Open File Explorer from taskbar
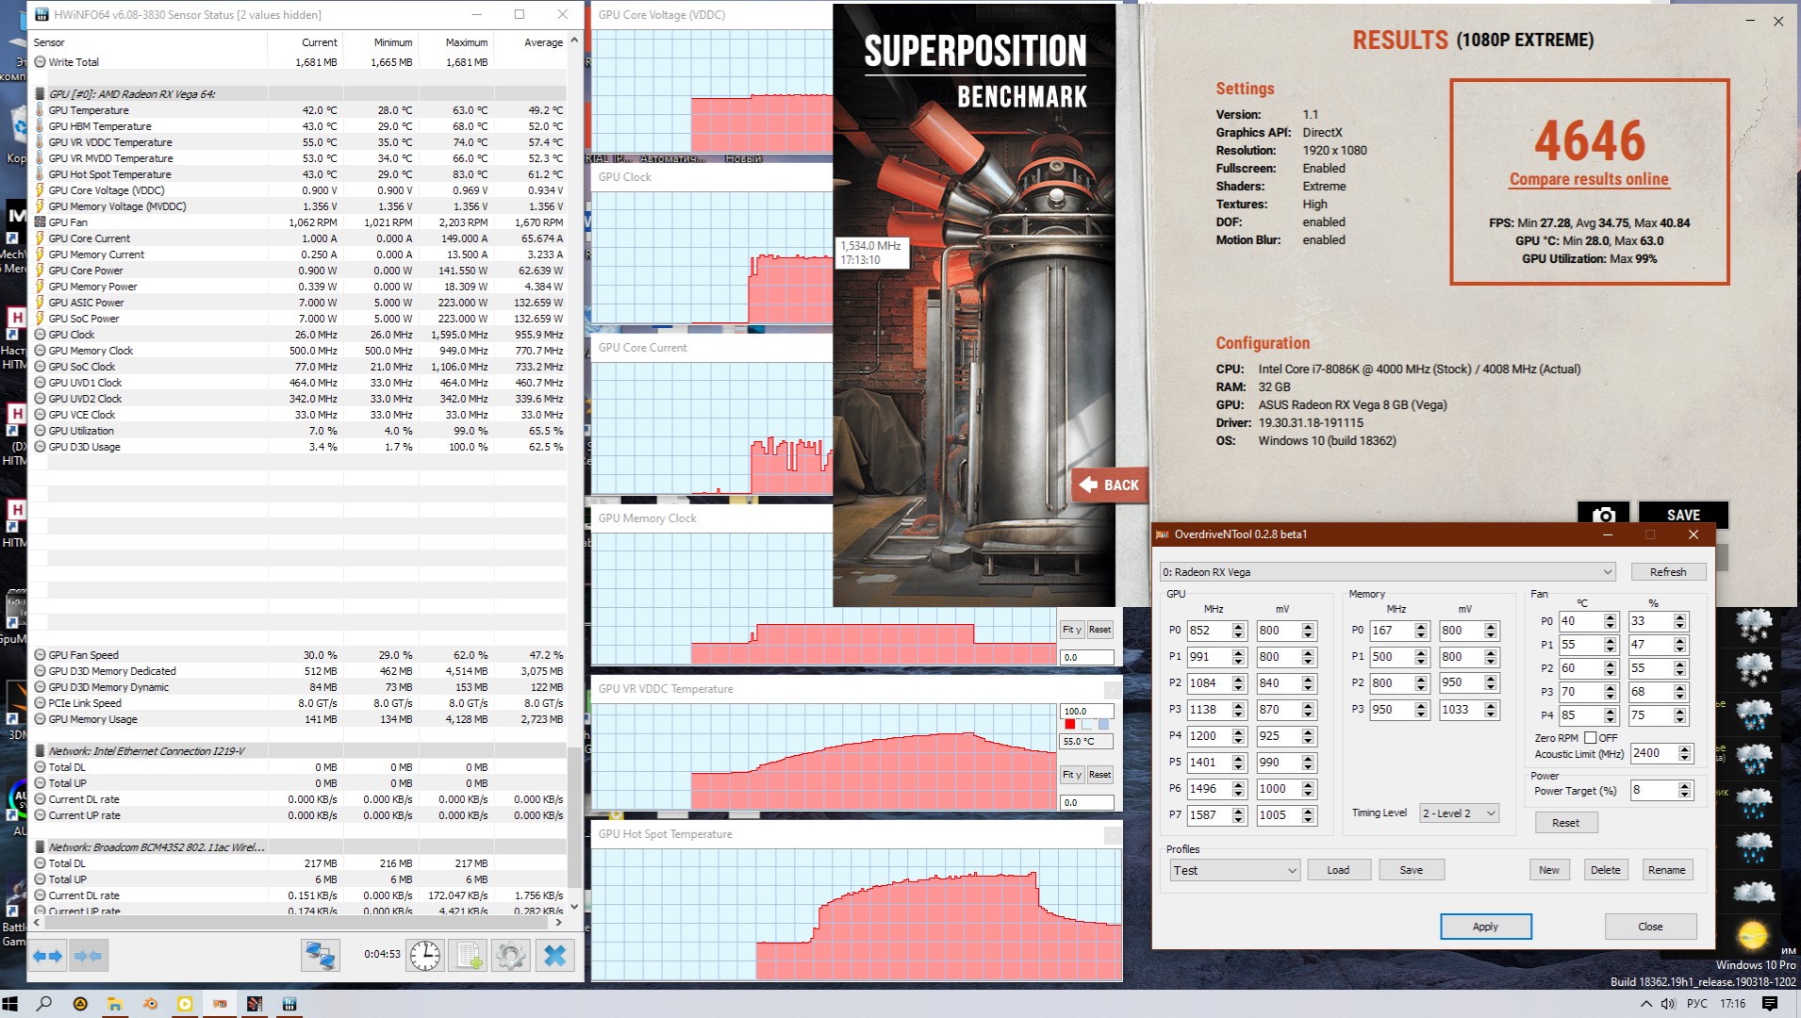This screenshot has width=1801, height=1018. pyautogui.click(x=115, y=1004)
